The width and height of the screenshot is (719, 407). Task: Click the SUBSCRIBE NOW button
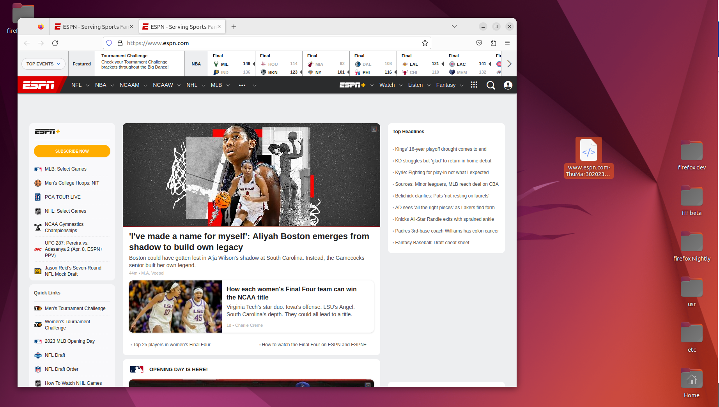click(x=72, y=151)
